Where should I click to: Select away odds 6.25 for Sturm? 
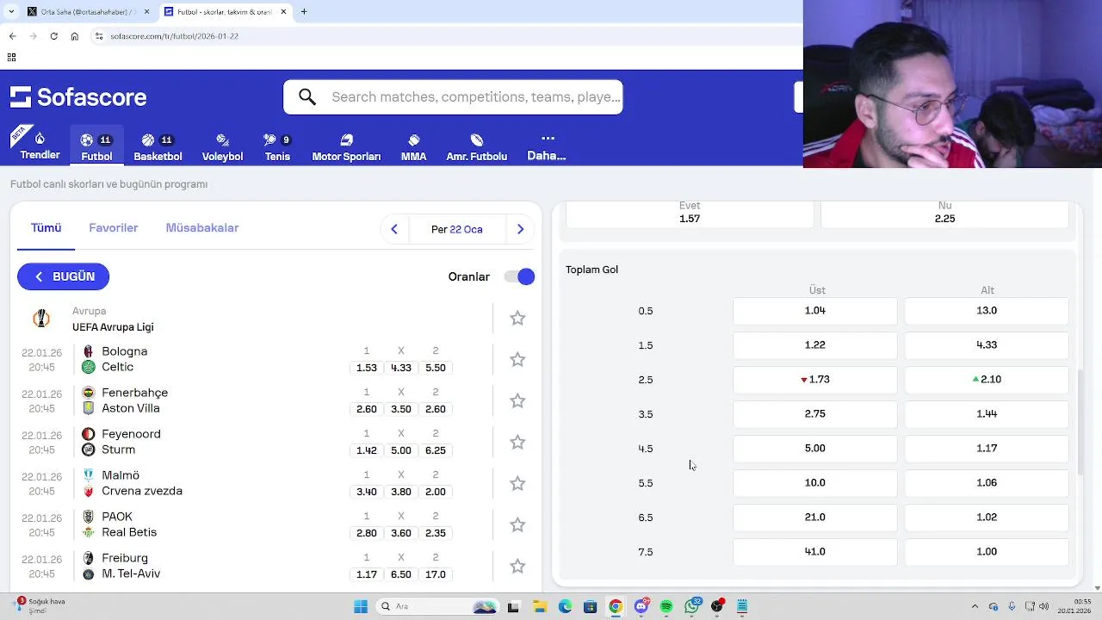pyautogui.click(x=436, y=450)
